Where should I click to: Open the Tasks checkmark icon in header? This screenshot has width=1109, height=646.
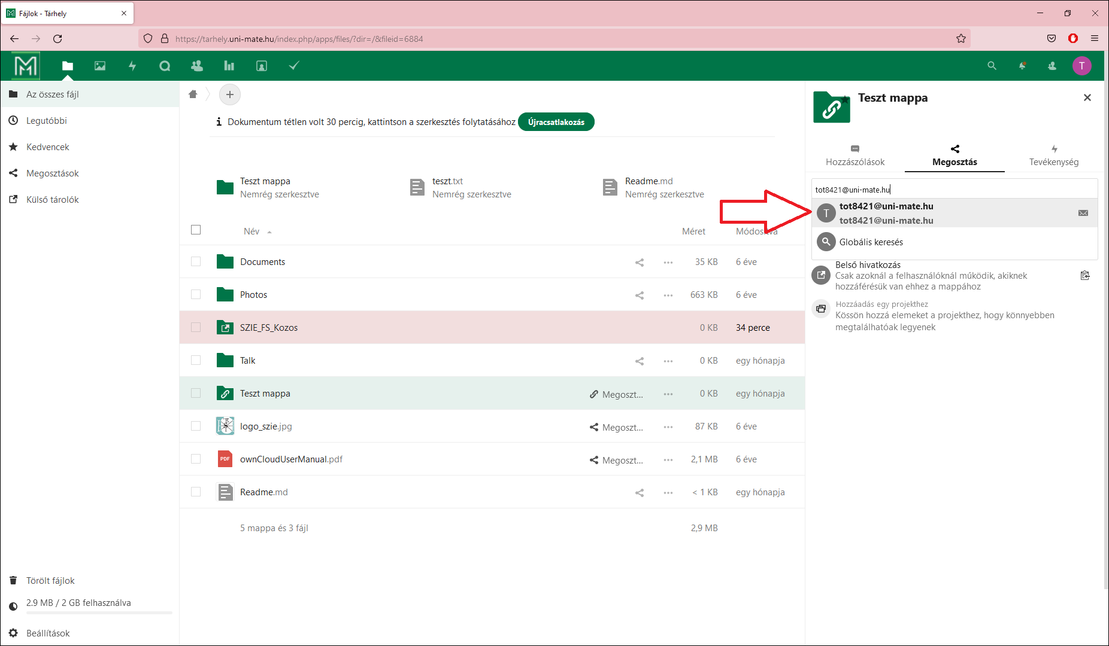294,66
